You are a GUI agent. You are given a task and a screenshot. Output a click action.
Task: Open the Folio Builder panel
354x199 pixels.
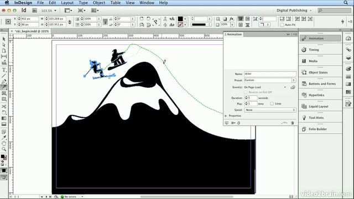[320, 129]
